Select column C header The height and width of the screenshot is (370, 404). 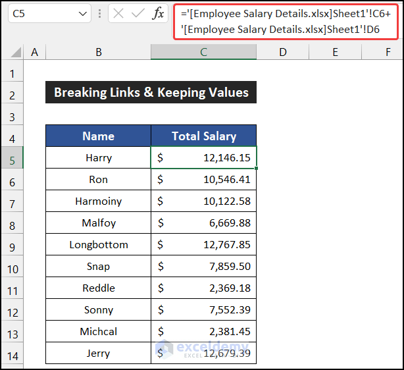tap(203, 52)
